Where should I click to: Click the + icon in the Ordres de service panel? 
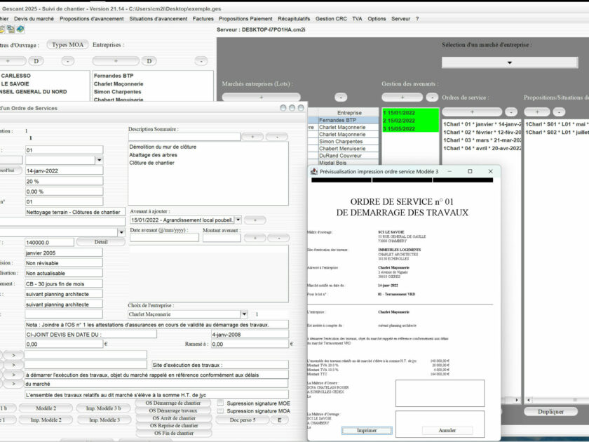coord(473,112)
